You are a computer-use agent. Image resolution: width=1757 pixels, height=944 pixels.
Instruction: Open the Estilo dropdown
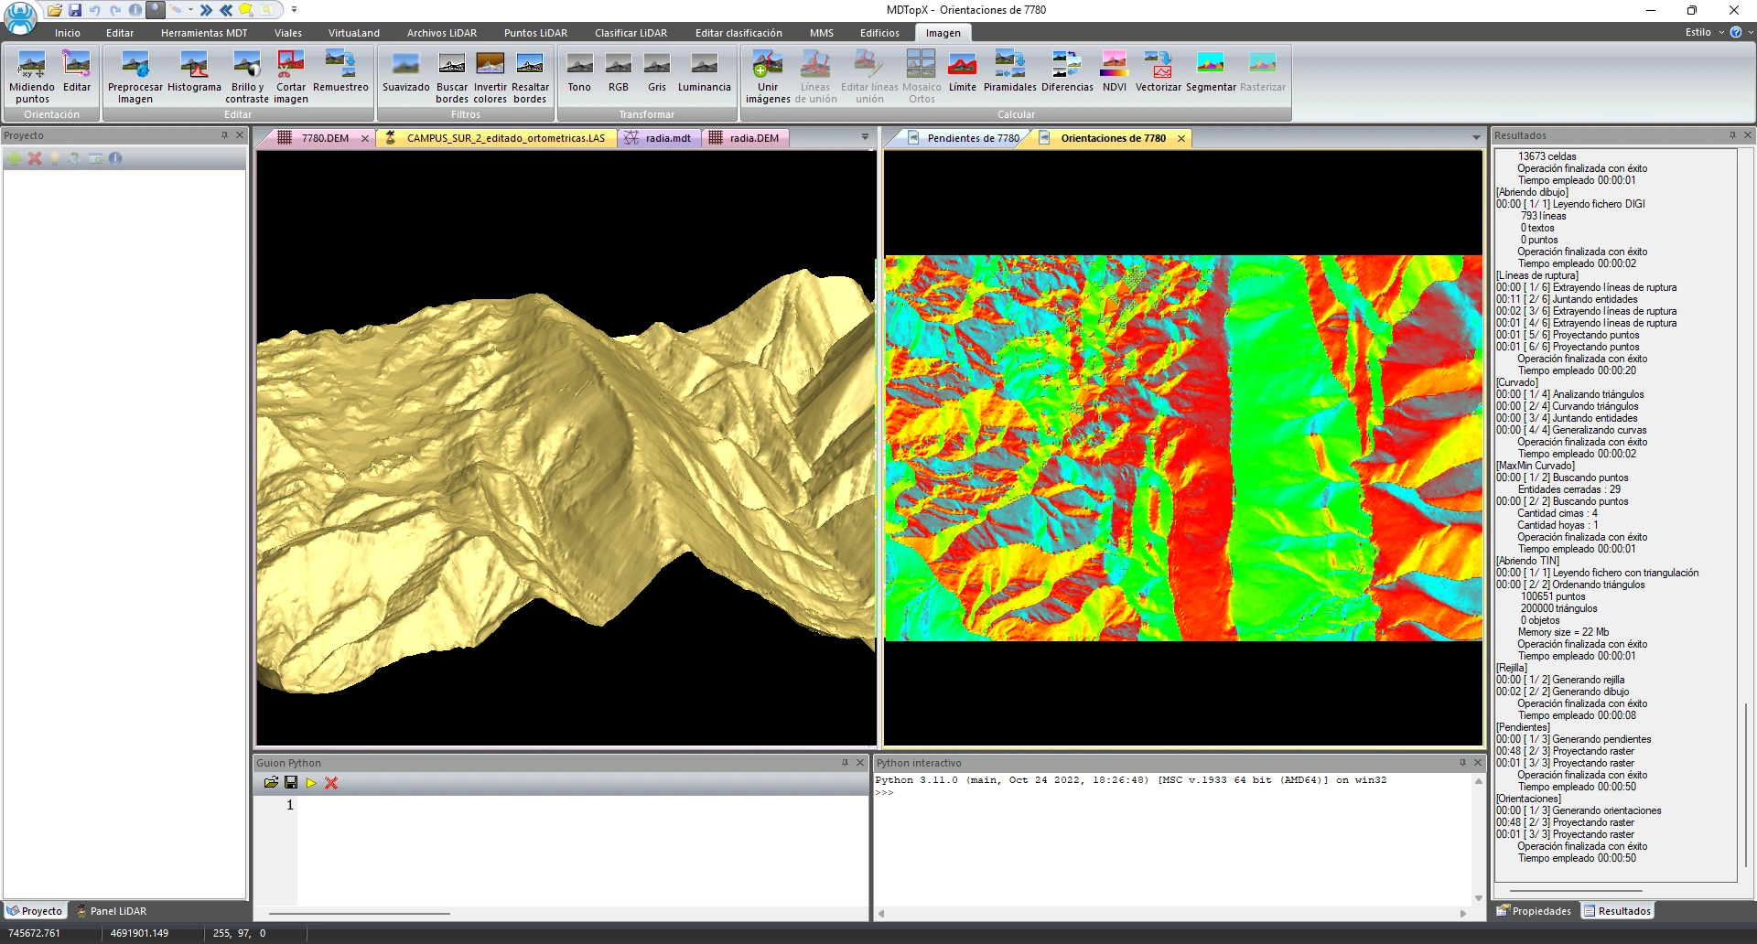pos(1705,32)
